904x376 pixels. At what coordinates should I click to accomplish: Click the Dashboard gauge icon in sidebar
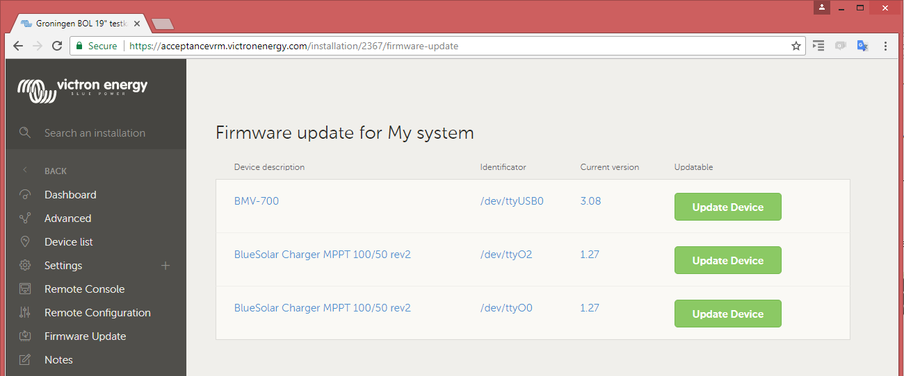point(25,195)
